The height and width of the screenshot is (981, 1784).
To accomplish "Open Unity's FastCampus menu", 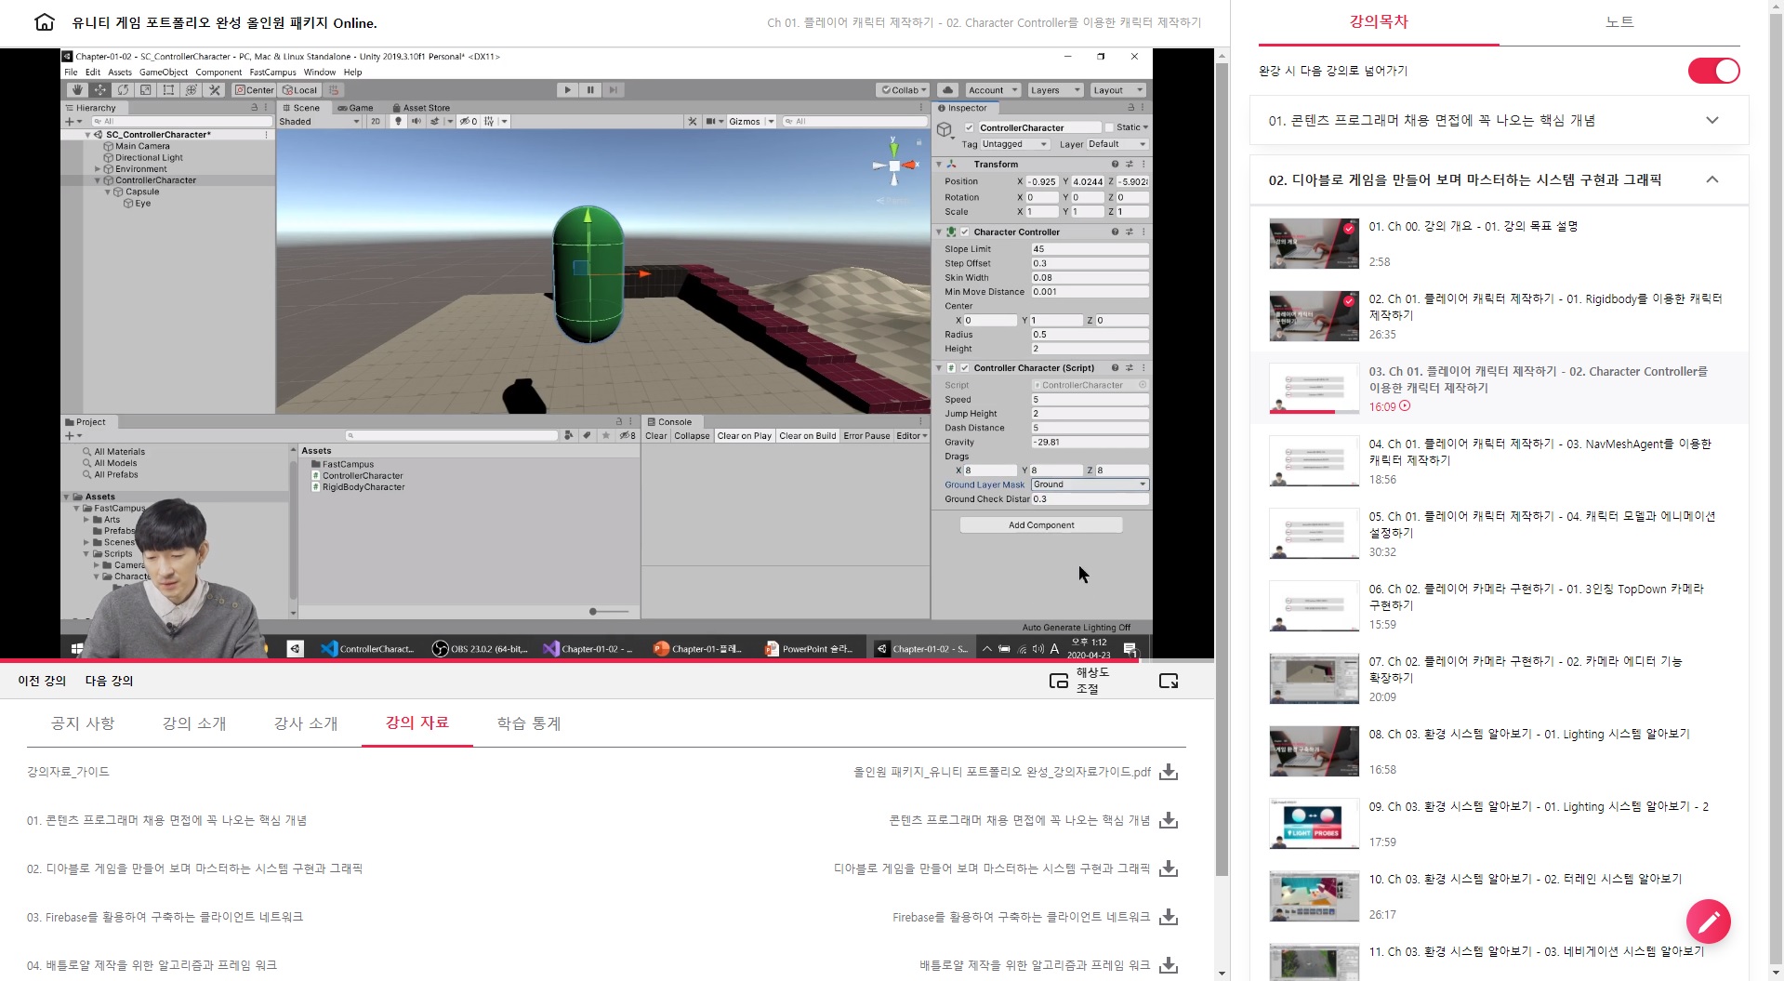I will [272, 72].
